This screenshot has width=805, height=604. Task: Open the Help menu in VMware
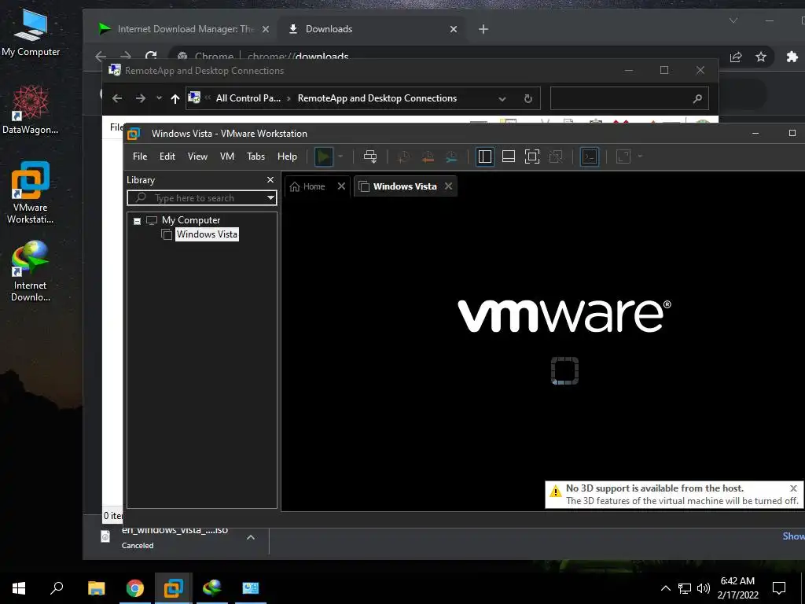pyautogui.click(x=287, y=157)
